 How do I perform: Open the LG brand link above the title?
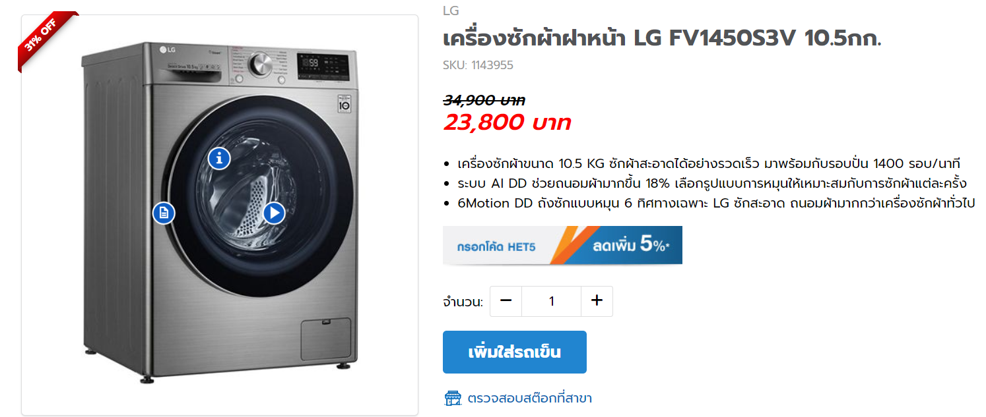451,11
